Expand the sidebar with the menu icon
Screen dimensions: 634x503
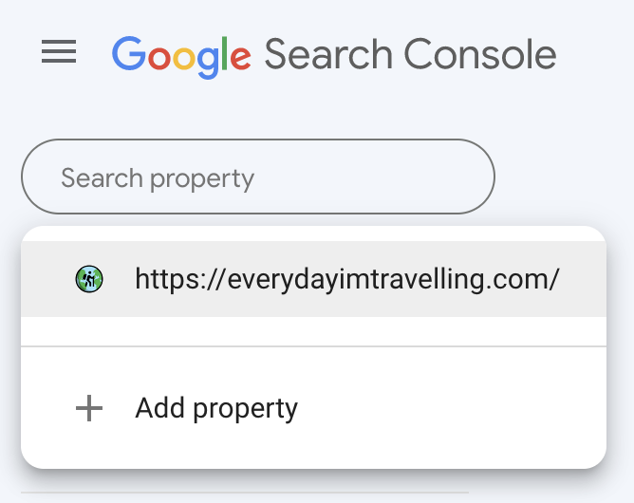pyautogui.click(x=59, y=53)
